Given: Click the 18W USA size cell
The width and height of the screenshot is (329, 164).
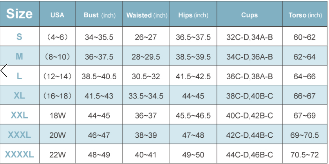Looking at the screenshot, I should (x=57, y=116).
